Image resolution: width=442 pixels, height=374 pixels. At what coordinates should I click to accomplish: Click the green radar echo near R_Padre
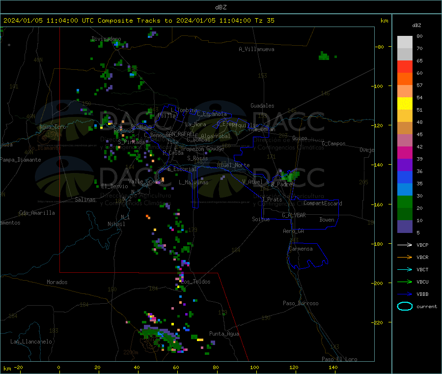tap(290, 175)
